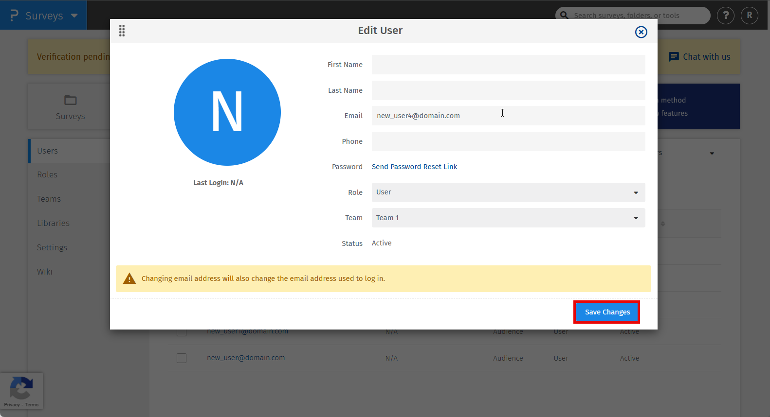The image size is (770, 417).
Task: Click the drag handle icon in Edit User dialog
Action: [x=122, y=31]
